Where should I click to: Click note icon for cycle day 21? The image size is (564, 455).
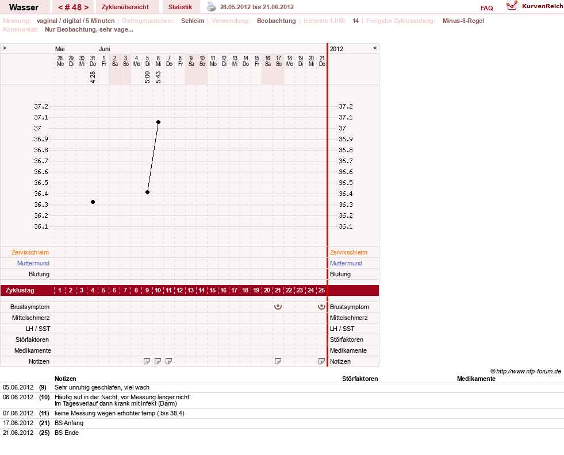pos(278,361)
